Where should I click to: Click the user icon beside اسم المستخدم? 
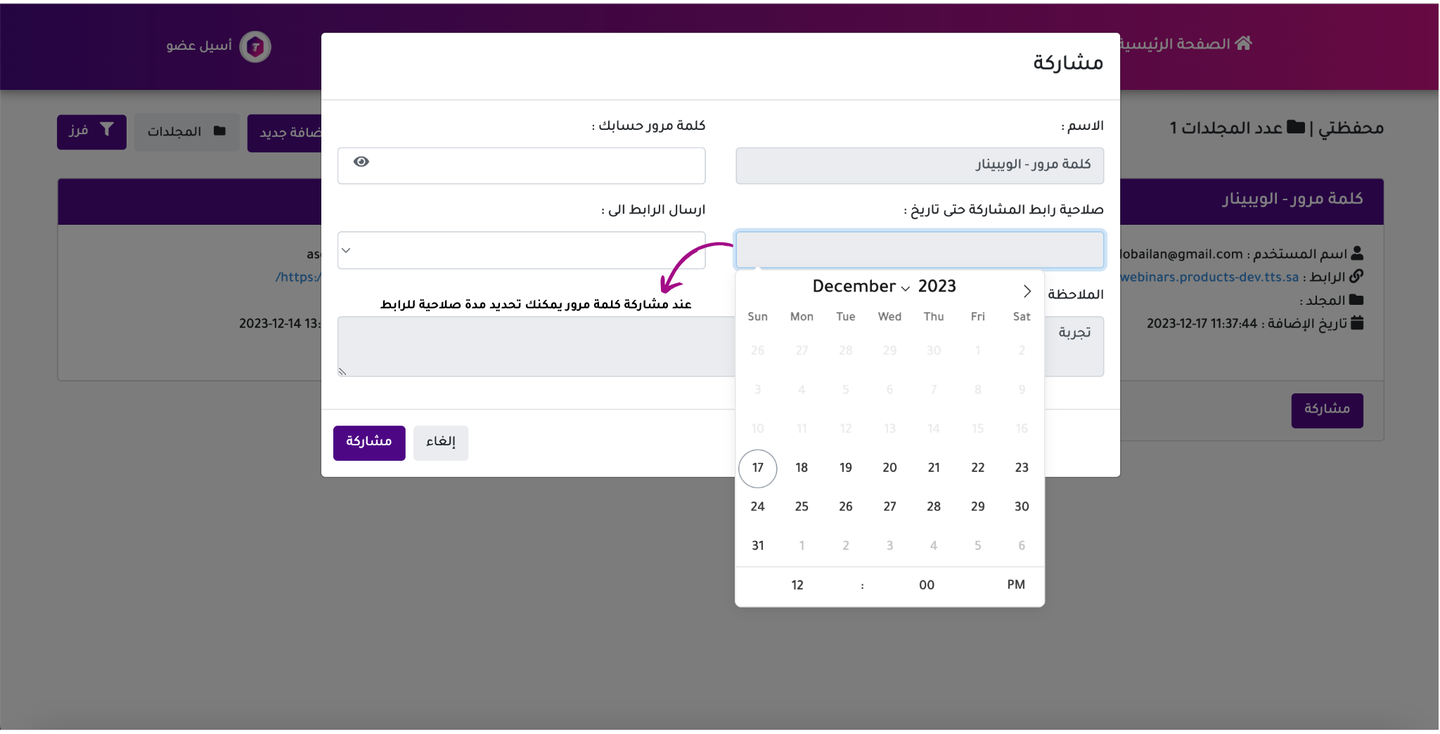click(1357, 253)
